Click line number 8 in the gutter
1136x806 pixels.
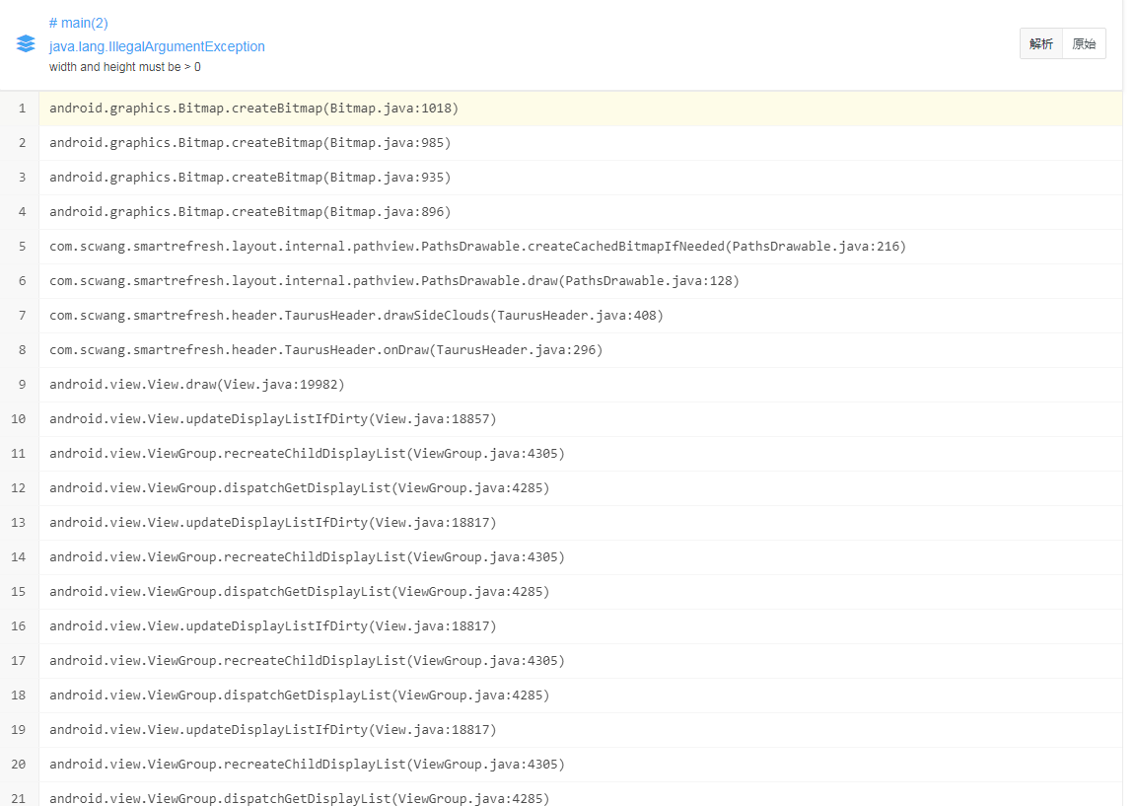[x=22, y=350]
